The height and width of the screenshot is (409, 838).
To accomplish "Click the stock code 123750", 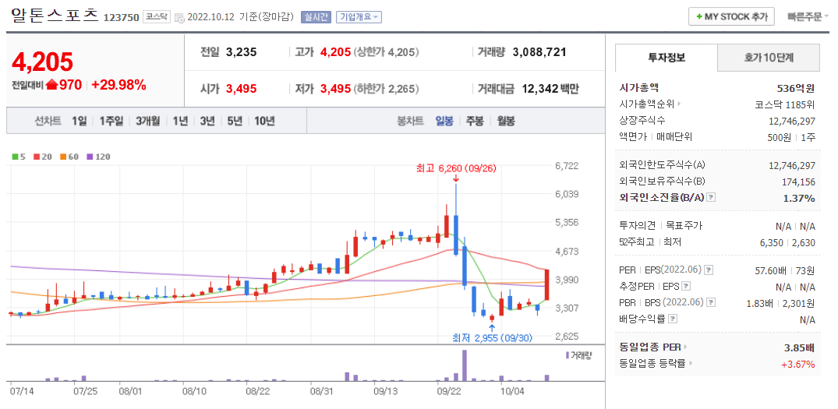I will [x=122, y=17].
